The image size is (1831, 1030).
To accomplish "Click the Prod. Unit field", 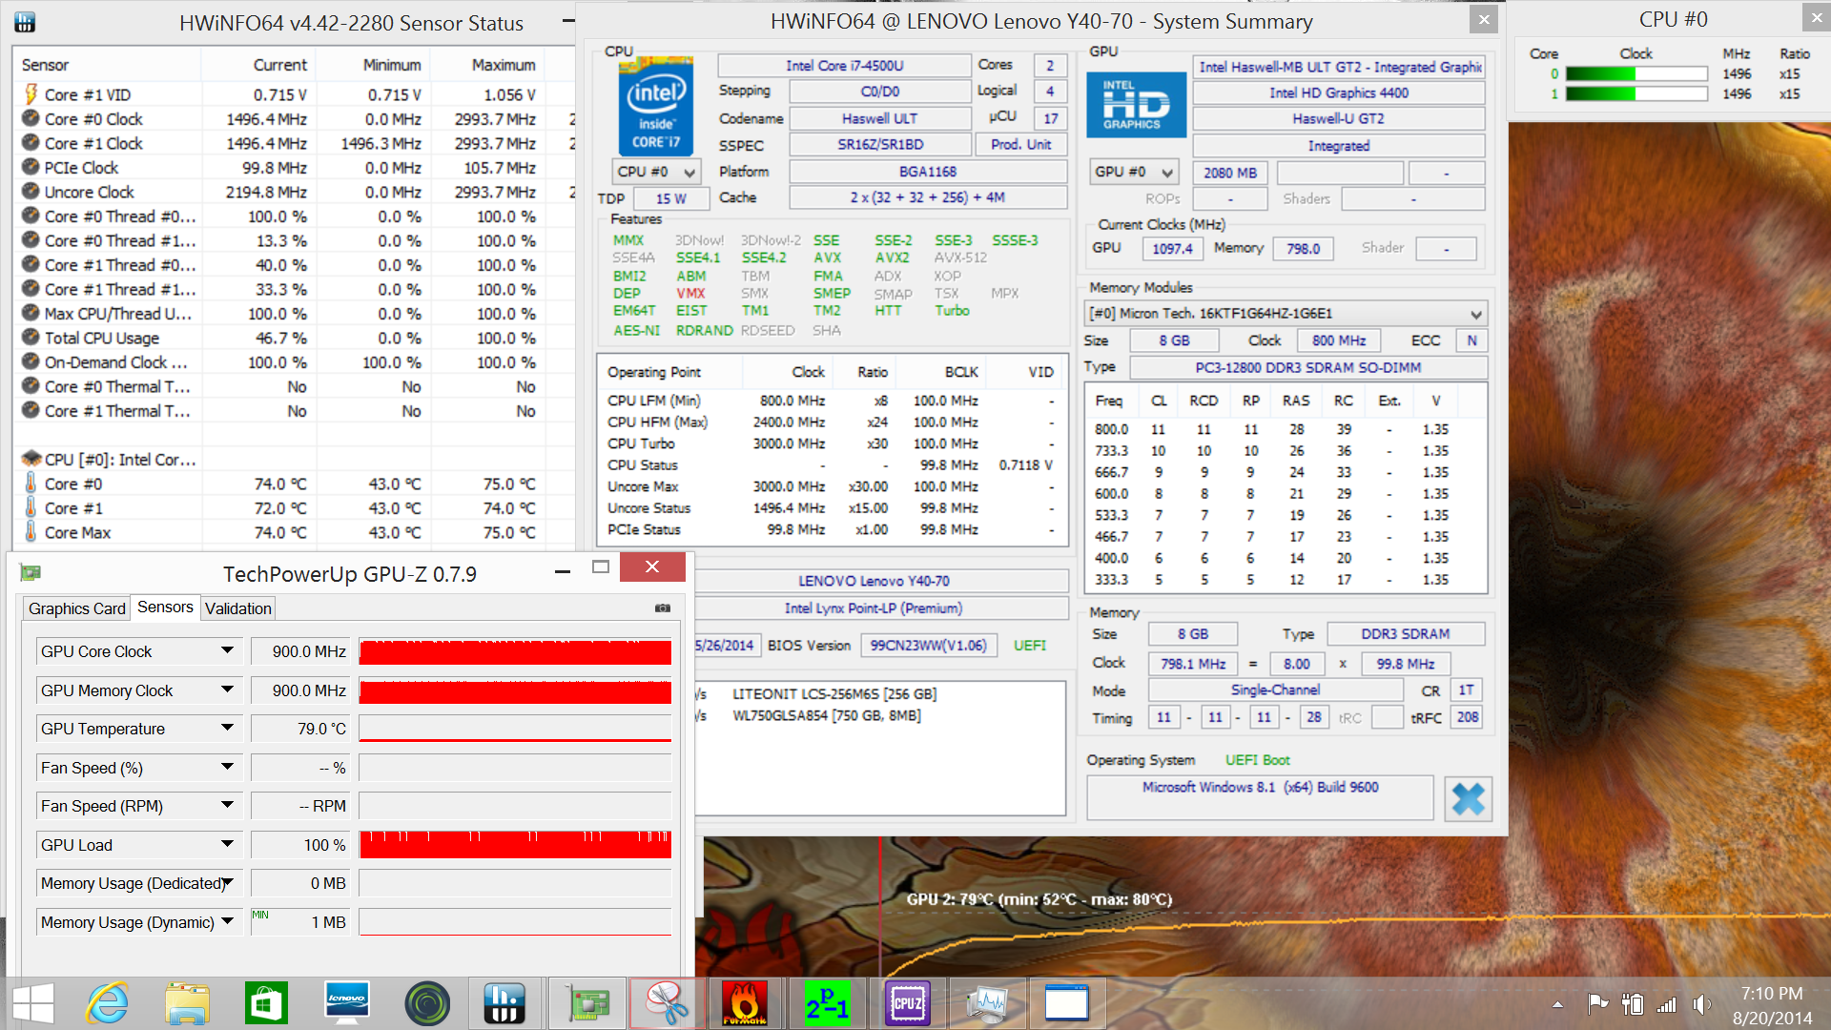I will click(1020, 144).
